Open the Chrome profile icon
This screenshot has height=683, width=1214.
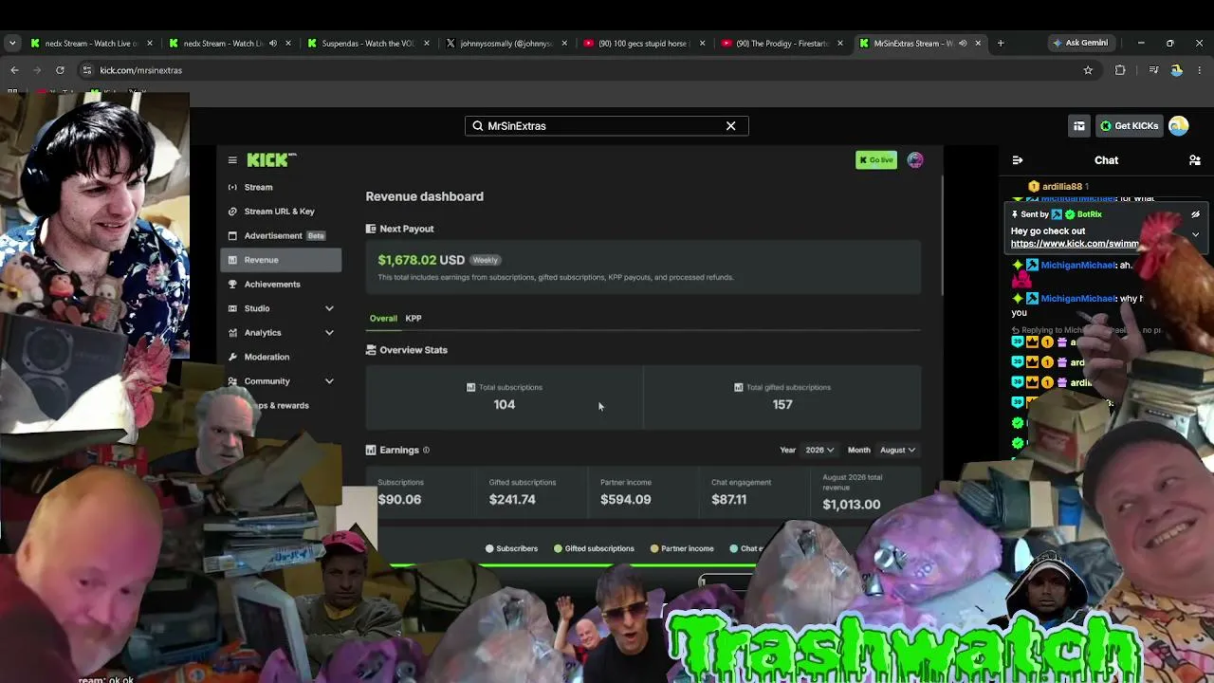pos(1176,70)
